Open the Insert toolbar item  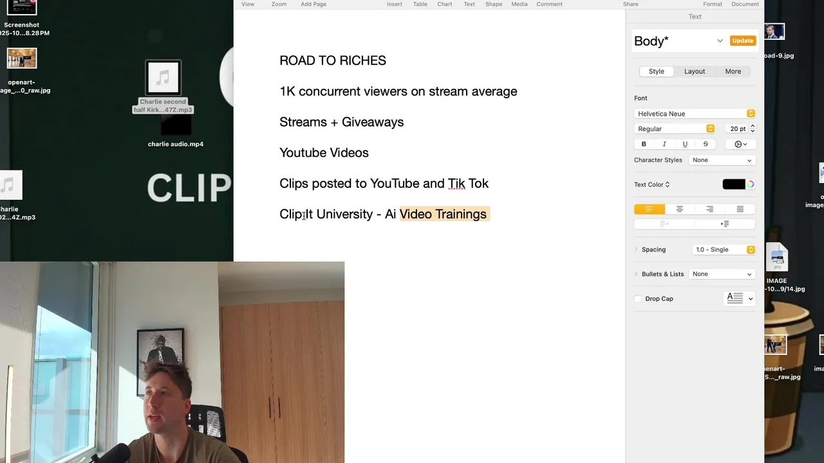[x=395, y=4]
